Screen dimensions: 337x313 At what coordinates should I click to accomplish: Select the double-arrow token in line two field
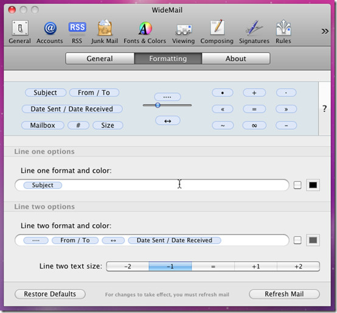113,241
